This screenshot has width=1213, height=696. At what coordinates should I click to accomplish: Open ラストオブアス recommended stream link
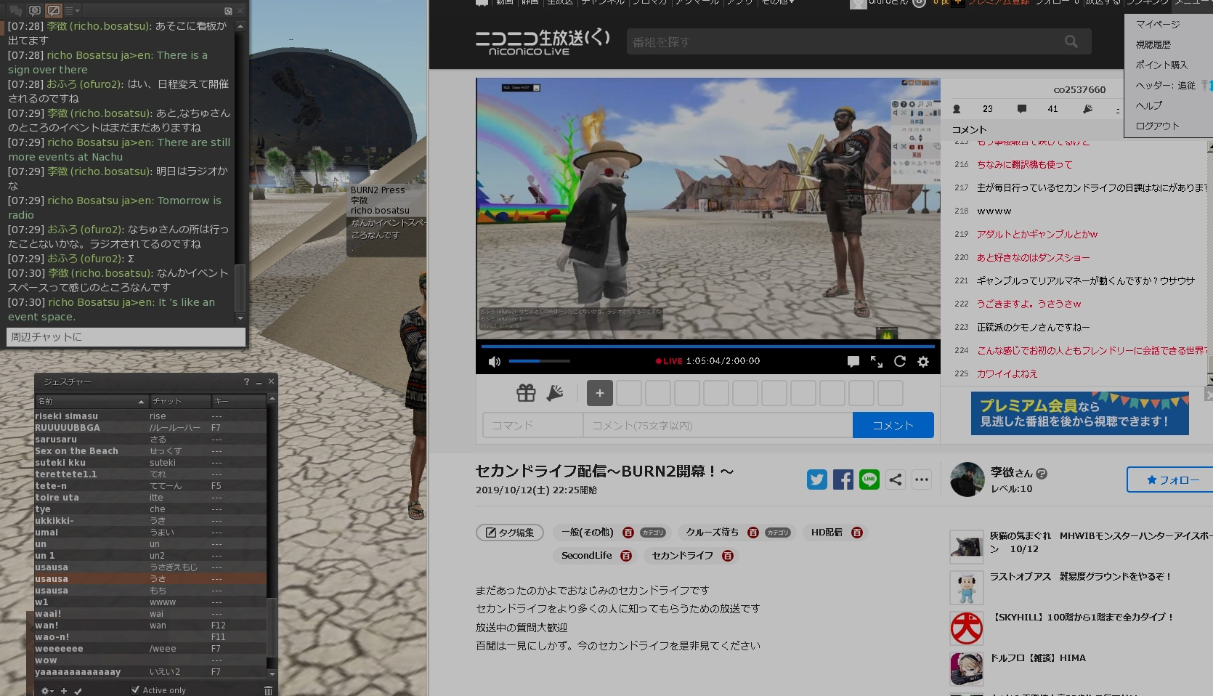point(1081,577)
